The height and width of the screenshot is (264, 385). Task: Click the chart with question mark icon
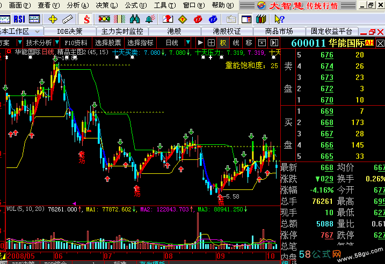point(168,19)
